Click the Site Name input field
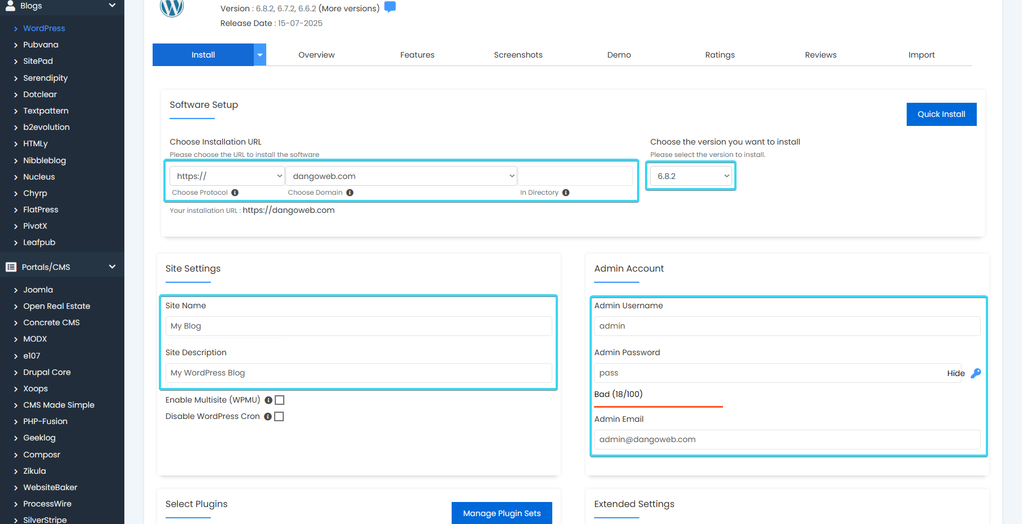The height and width of the screenshot is (524, 1022). (359, 326)
